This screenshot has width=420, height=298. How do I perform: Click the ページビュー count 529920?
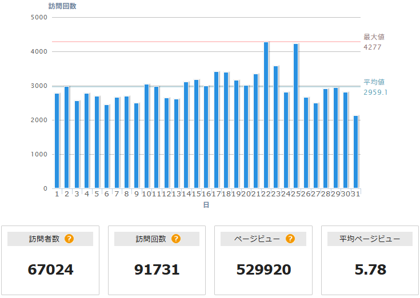pyautogui.click(x=263, y=269)
